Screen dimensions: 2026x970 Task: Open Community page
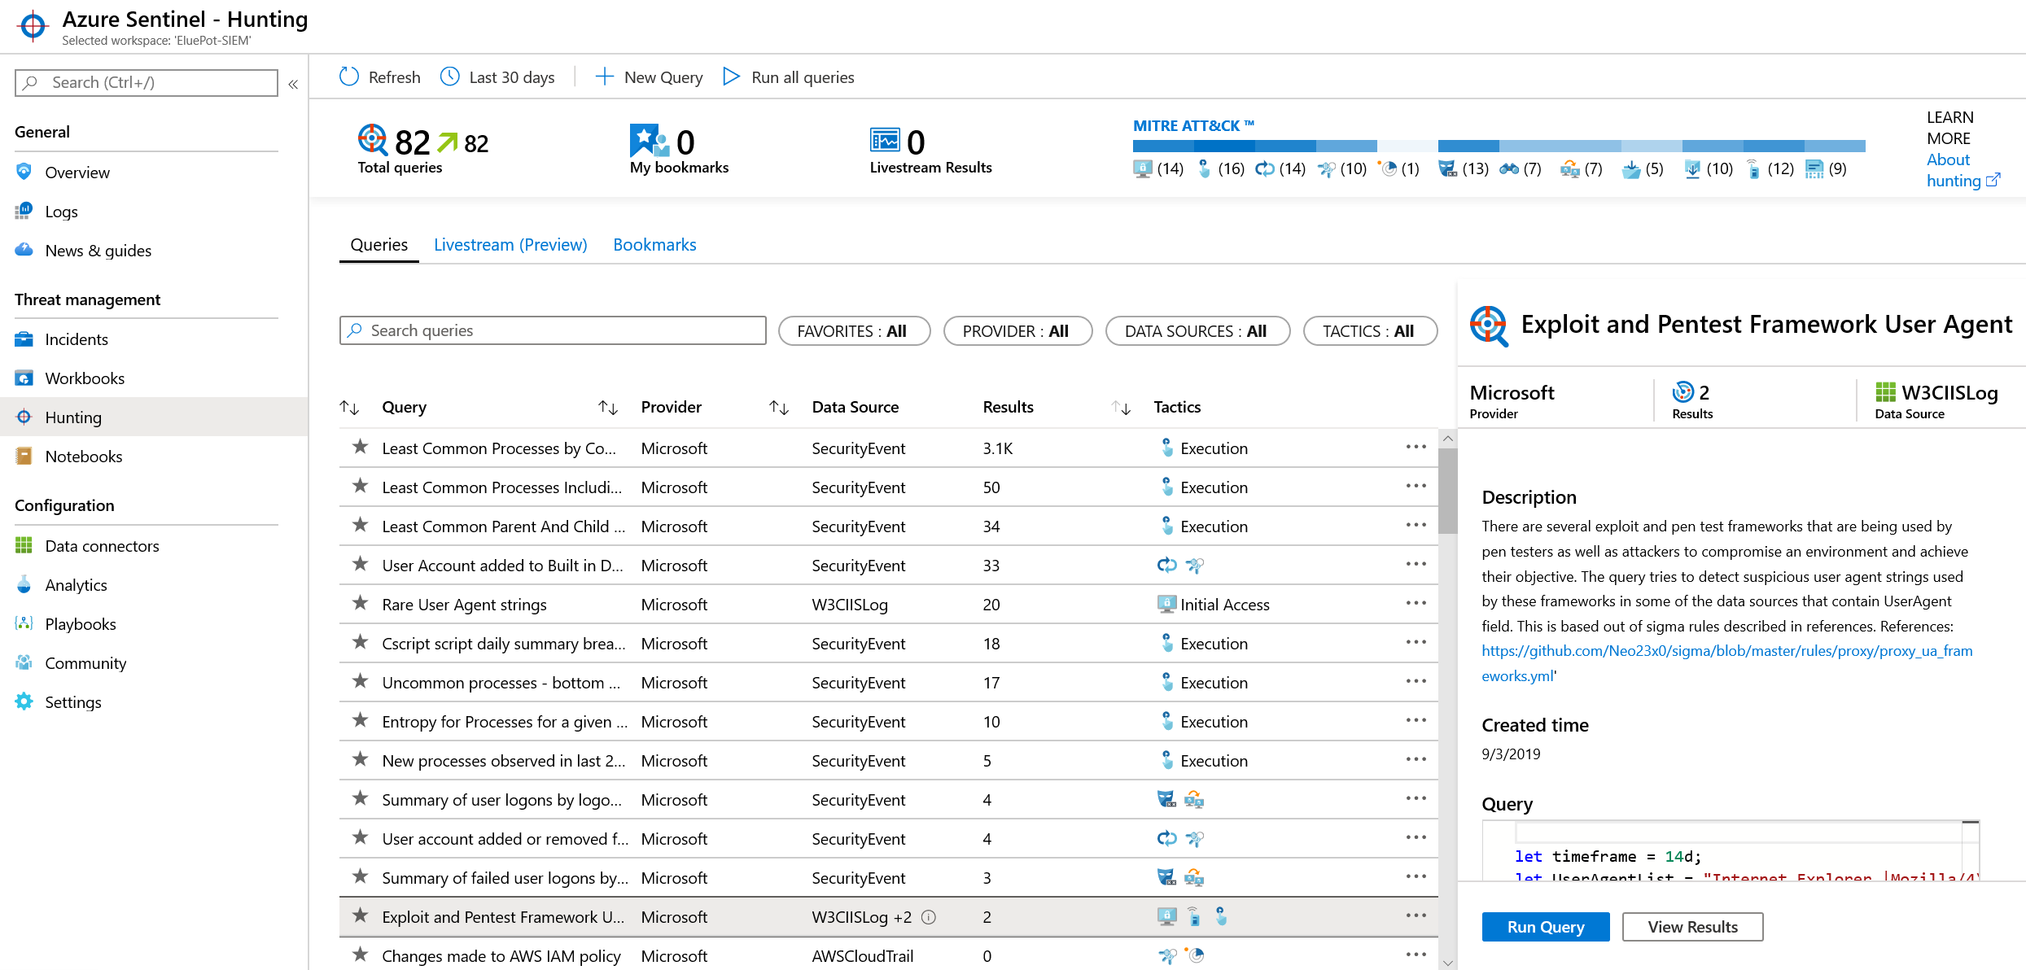pyautogui.click(x=85, y=662)
